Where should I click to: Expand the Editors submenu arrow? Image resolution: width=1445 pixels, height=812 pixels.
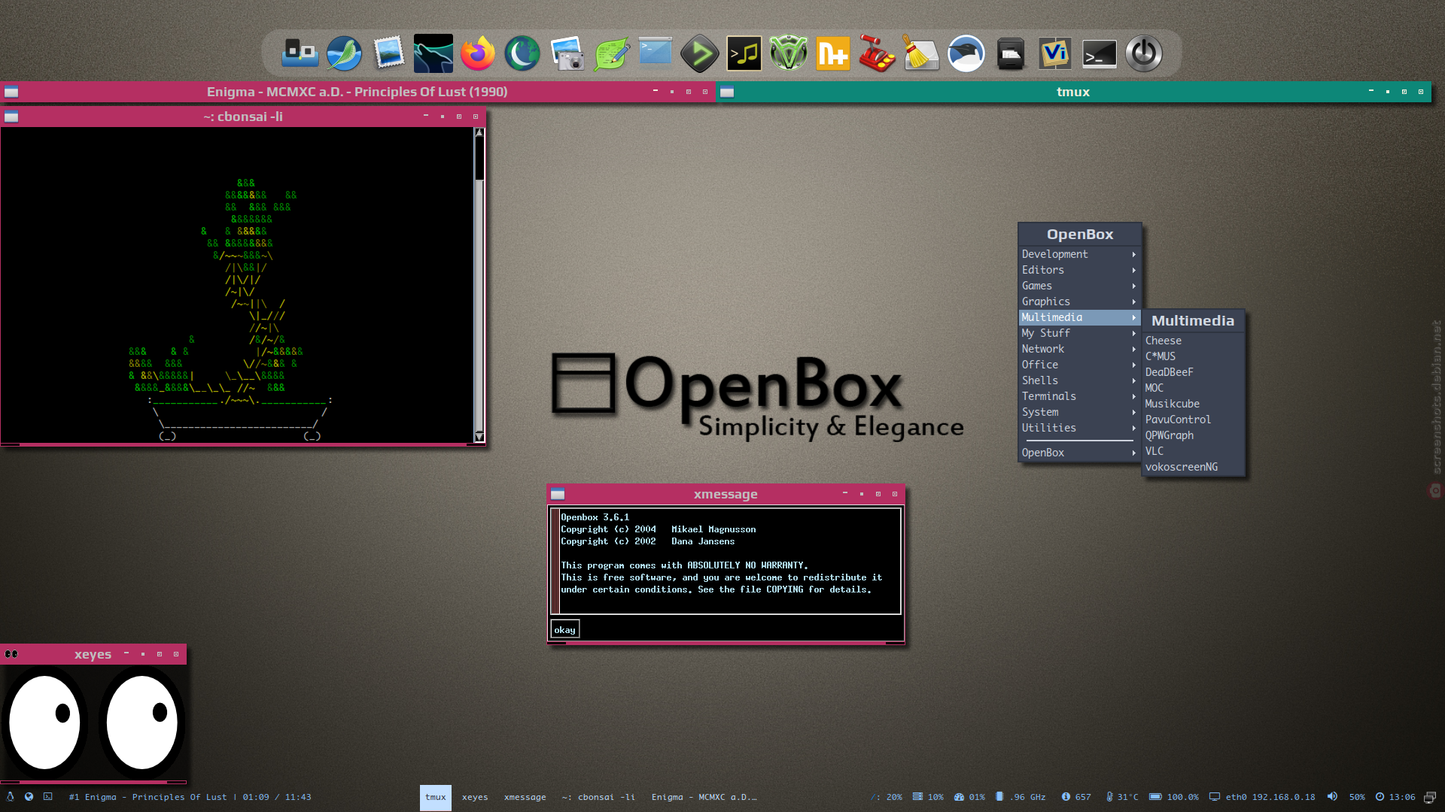point(1134,271)
